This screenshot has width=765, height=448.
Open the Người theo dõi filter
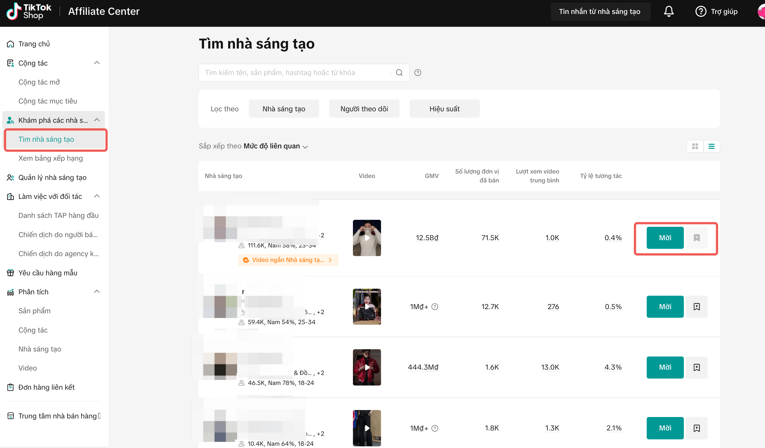(364, 109)
